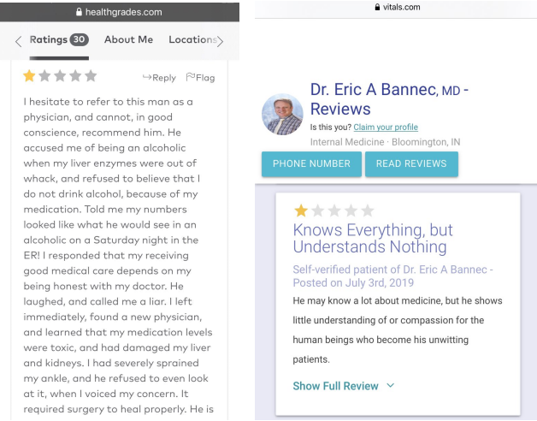This screenshot has height=421, width=537.
Task: Expand Show Full Review
Action: [335, 386]
